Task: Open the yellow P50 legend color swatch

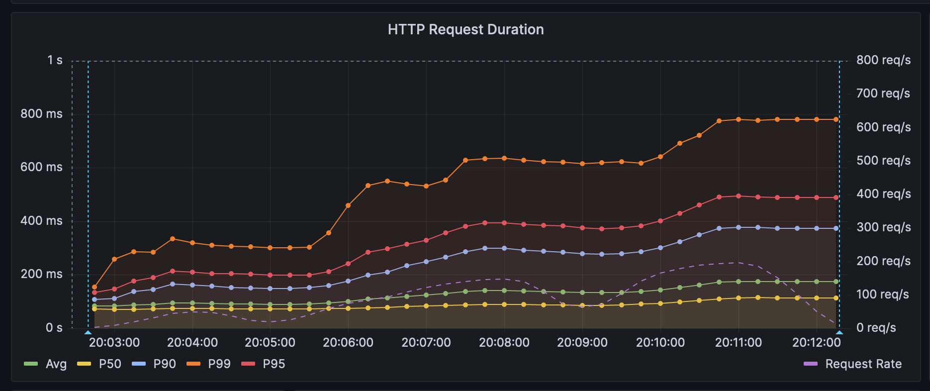Action: [84, 364]
